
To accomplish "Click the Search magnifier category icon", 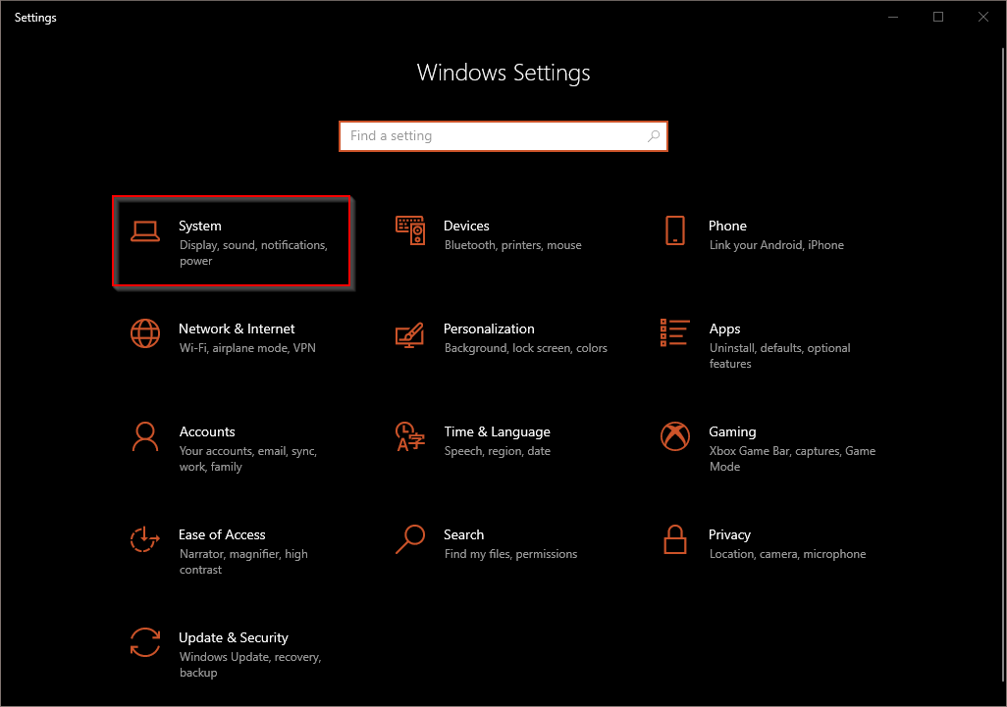I will [x=410, y=539].
